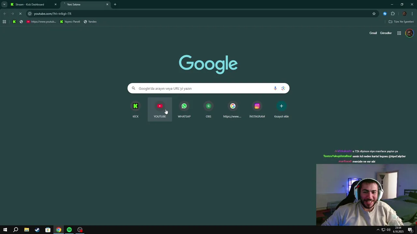Open Microsoft Store from taskbar
The image size is (417, 234).
point(48,230)
